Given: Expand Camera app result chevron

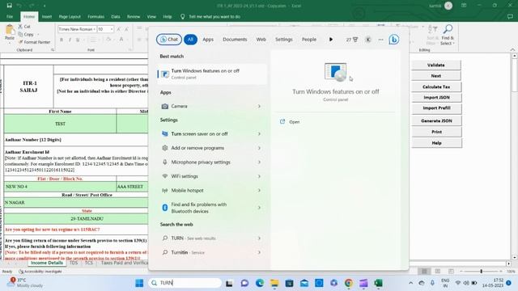Looking at the screenshot, I should (259, 106).
